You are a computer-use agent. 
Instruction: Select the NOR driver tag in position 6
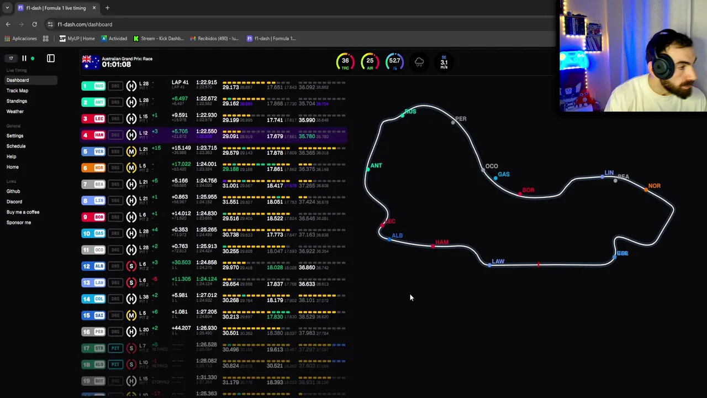point(93,167)
